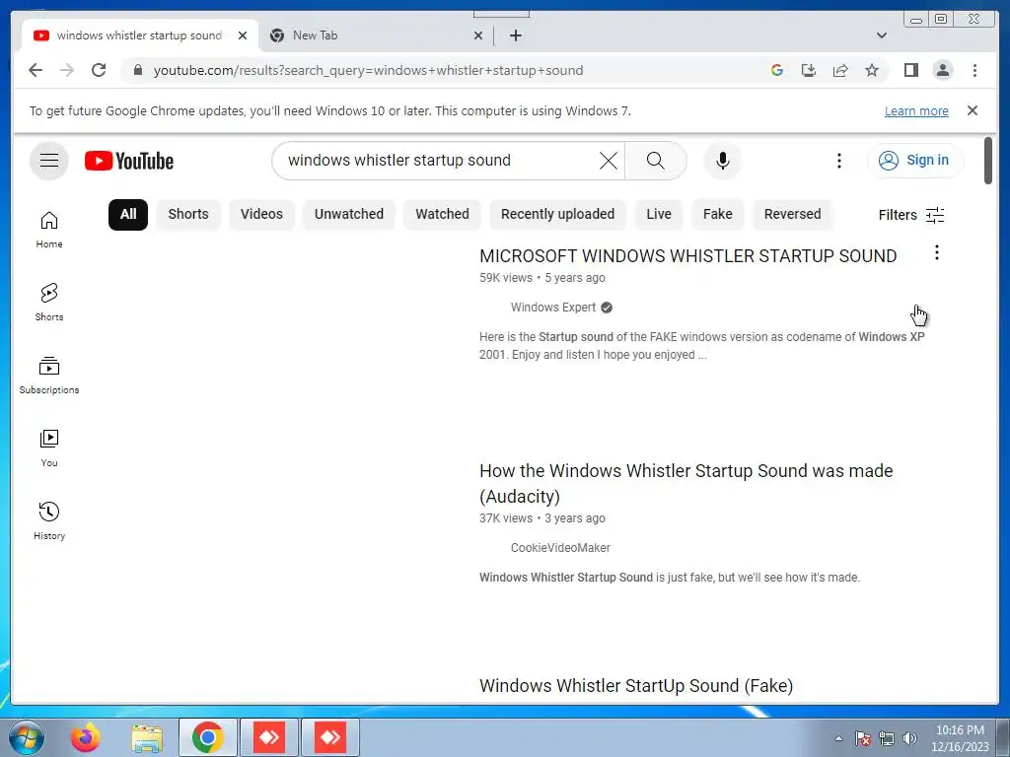The height and width of the screenshot is (757, 1010).
Task: Open Windows Explorer from the taskbar
Action: [147, 738]
